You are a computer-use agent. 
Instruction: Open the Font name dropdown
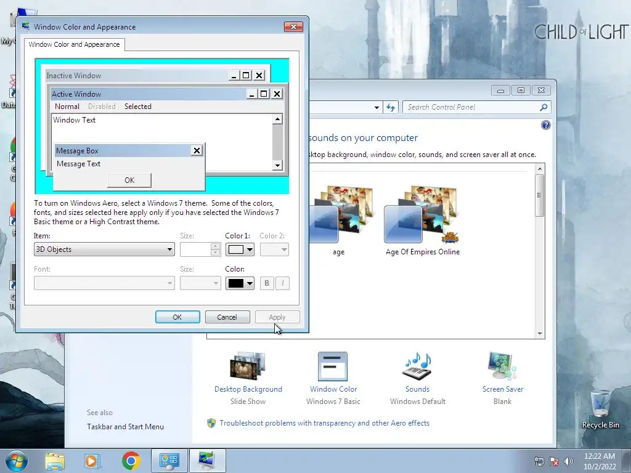[x=104, y=283]
